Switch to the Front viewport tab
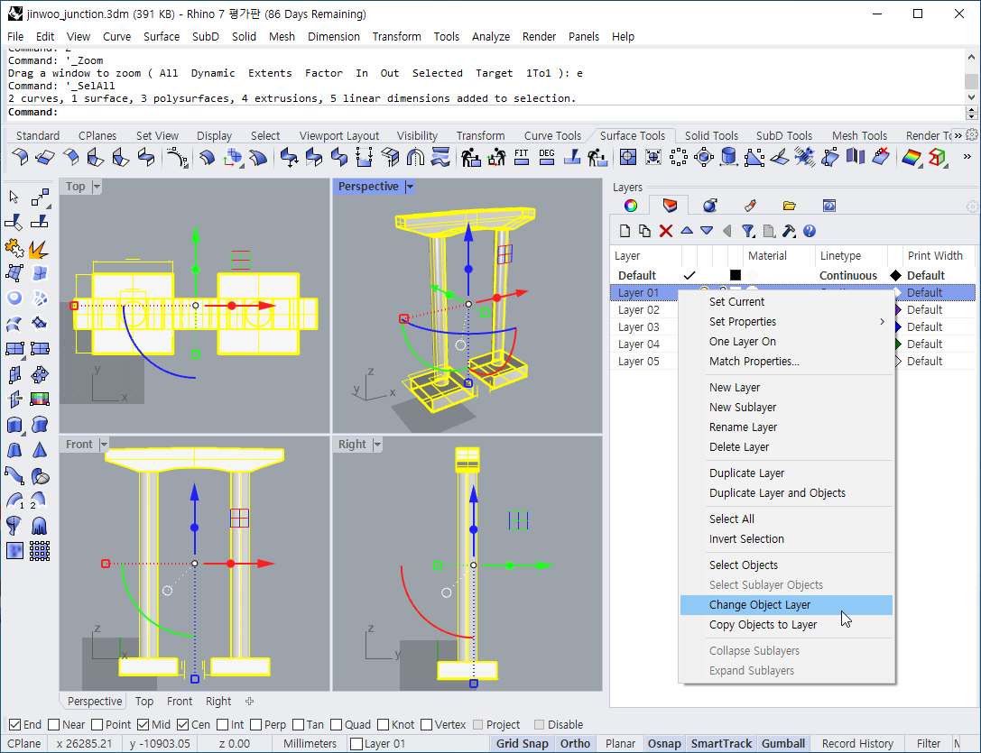Screen dimensions: 981x753 (x=180, y=701)
